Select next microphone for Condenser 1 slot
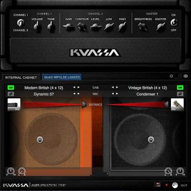The height and width of the screenshot is (191, 191). pyautogui.click(x=117, y=94)
